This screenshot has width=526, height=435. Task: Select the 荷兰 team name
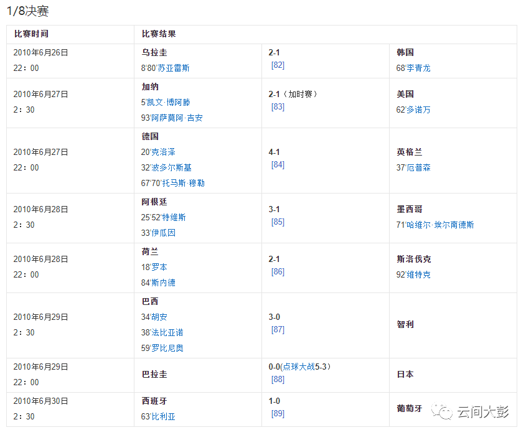click(x=150, y=251)
